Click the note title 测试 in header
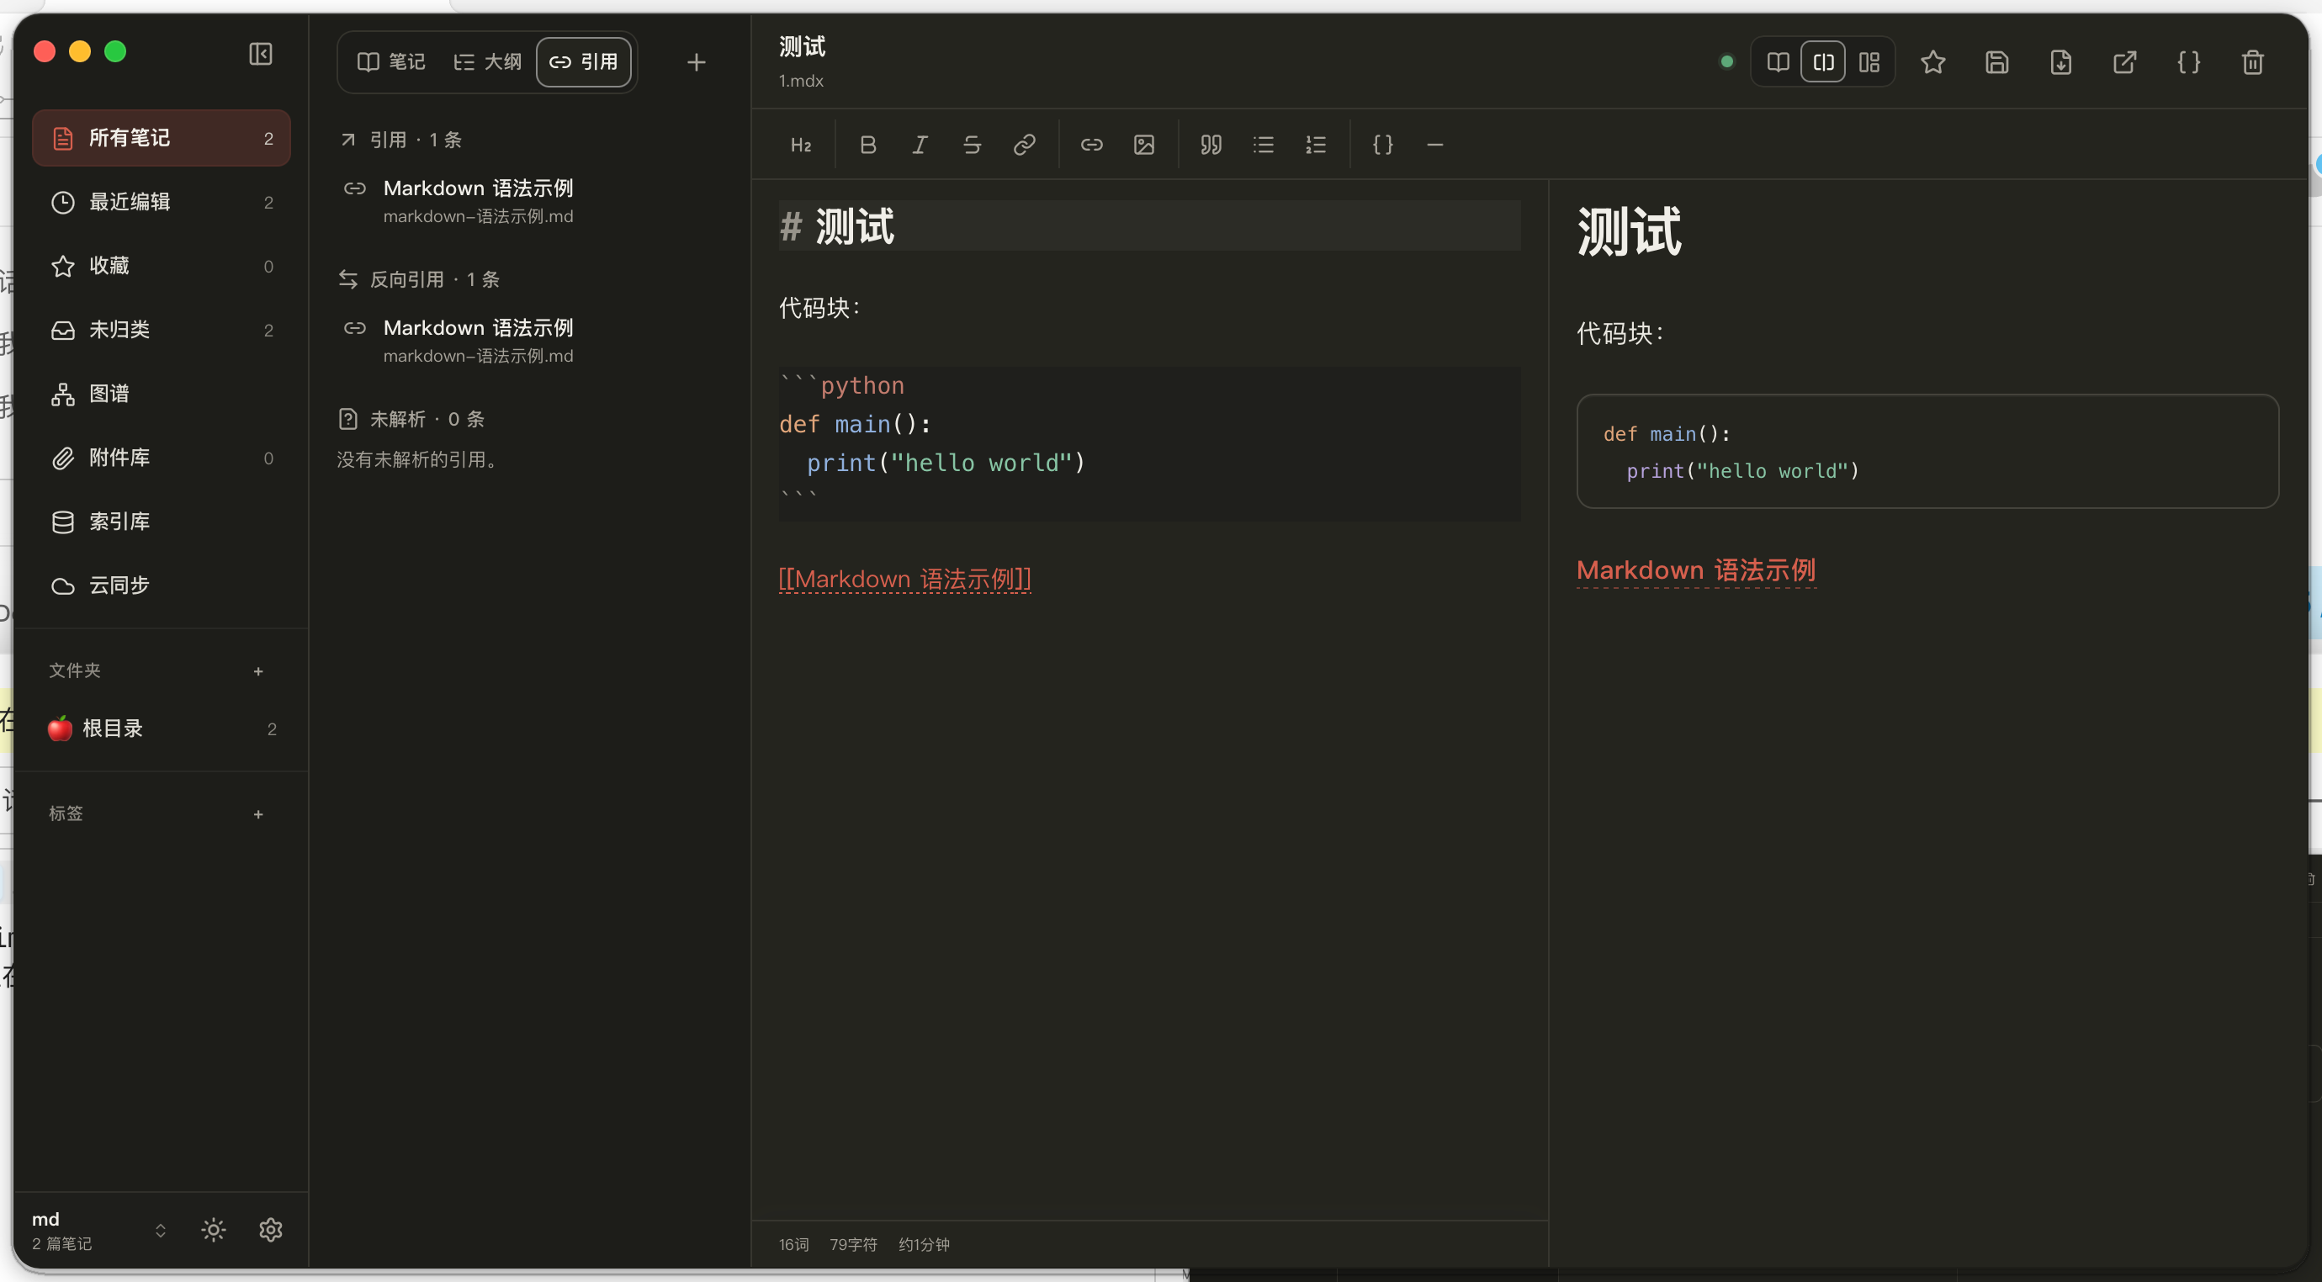 coord(803,47)
